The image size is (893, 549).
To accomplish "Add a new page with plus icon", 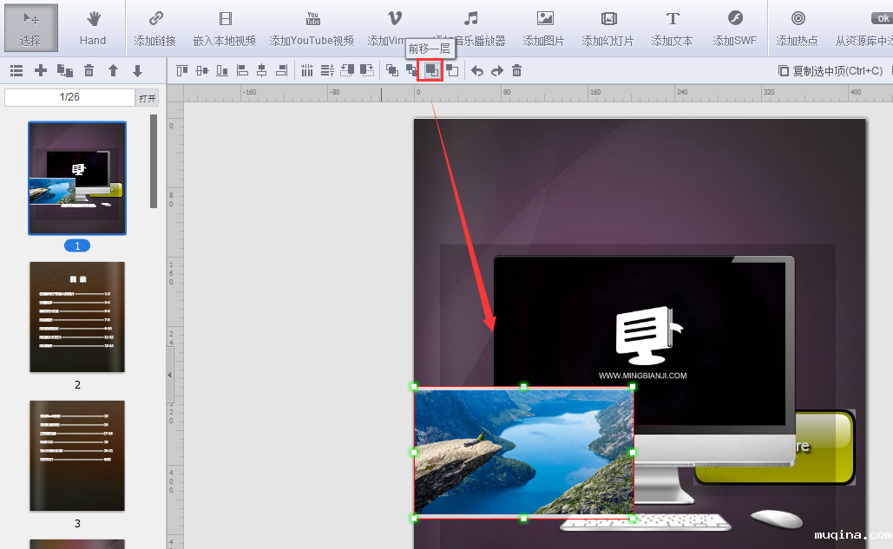I will point(41,71).
